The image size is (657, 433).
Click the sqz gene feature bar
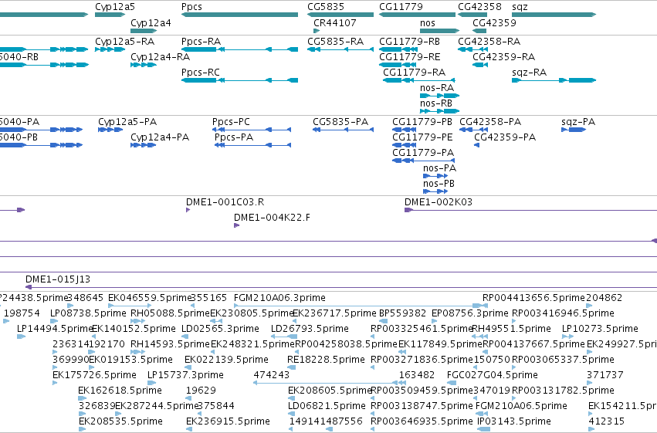point(554,15)
